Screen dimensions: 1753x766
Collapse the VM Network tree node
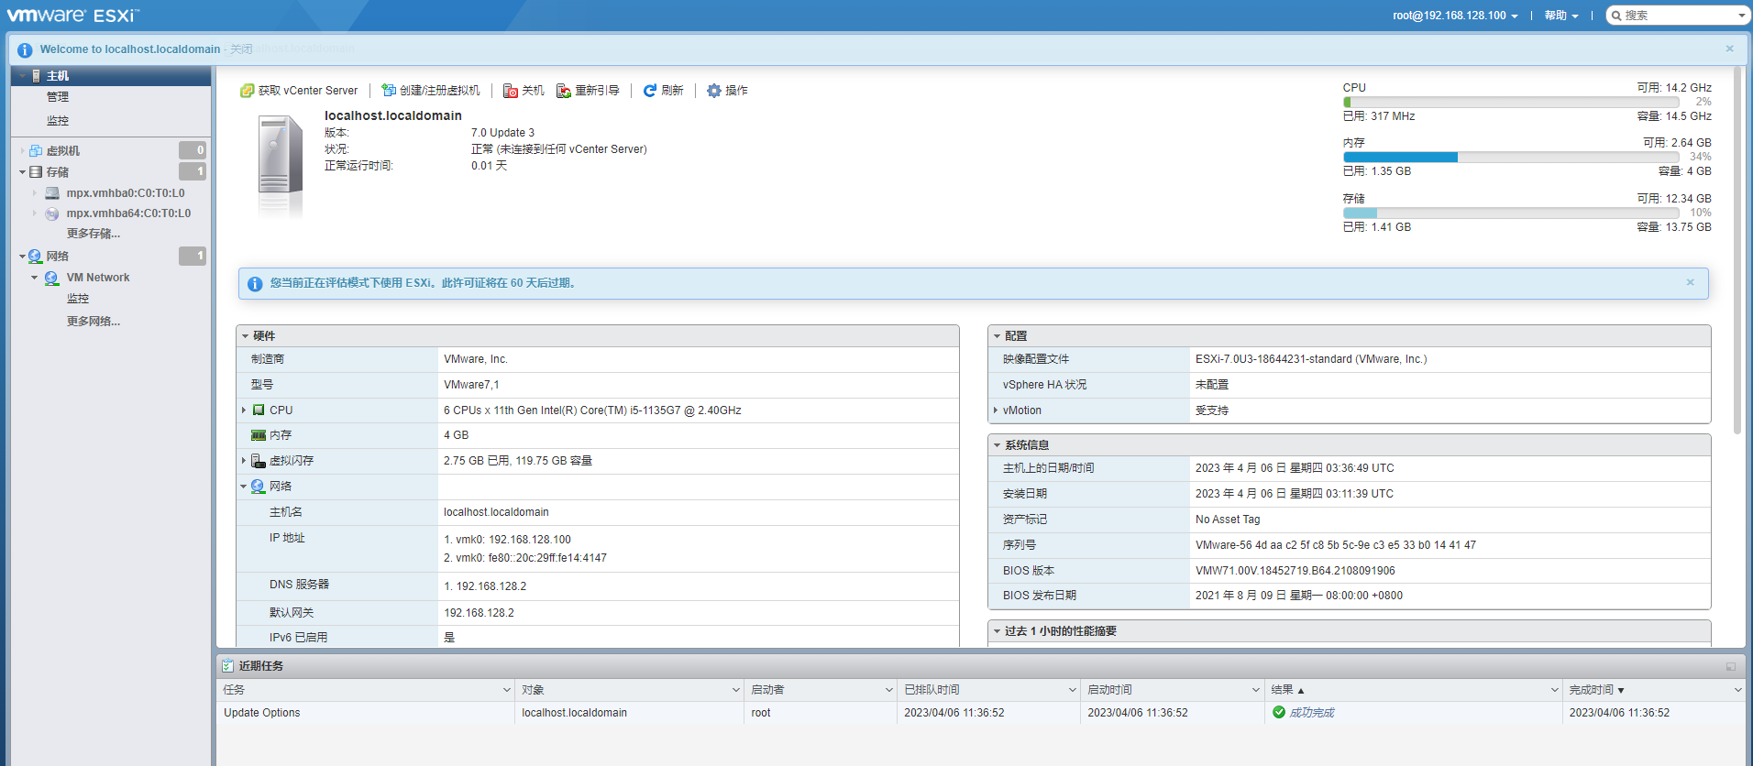pyautogui.click(x=35, y=278)
